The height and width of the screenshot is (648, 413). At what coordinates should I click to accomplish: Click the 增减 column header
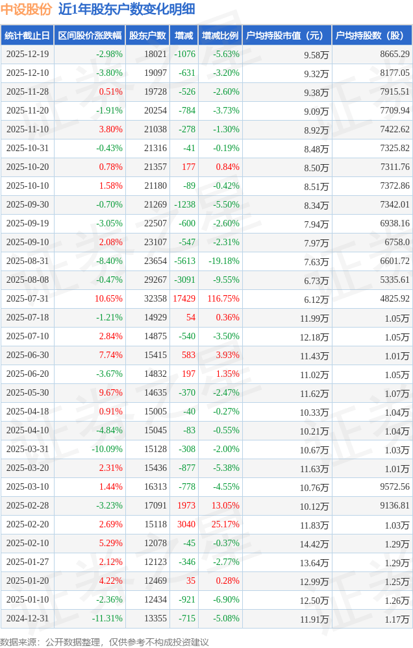pos(184,36)
